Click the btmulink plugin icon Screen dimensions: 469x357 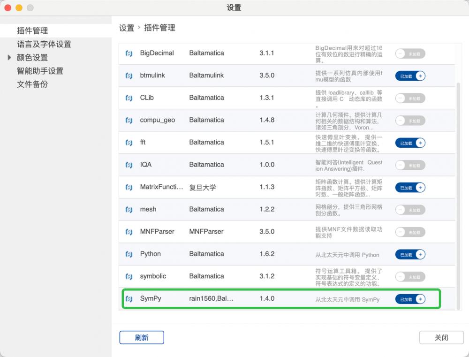(x=129, y=76)
